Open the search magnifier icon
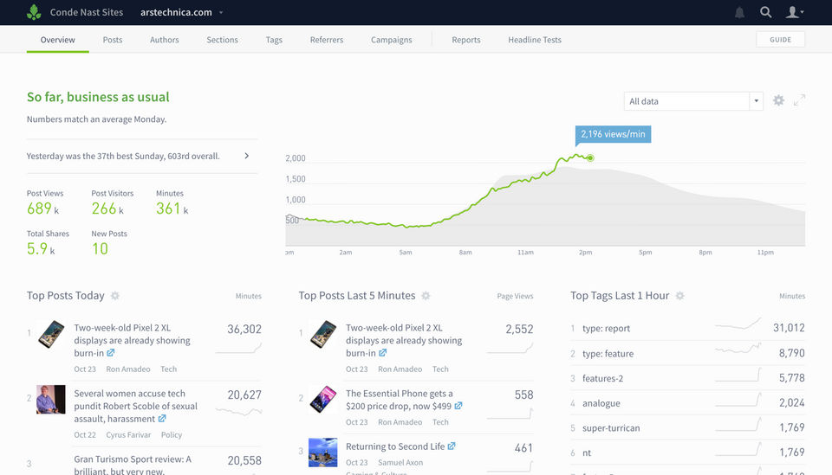 [x=765, y=12]
